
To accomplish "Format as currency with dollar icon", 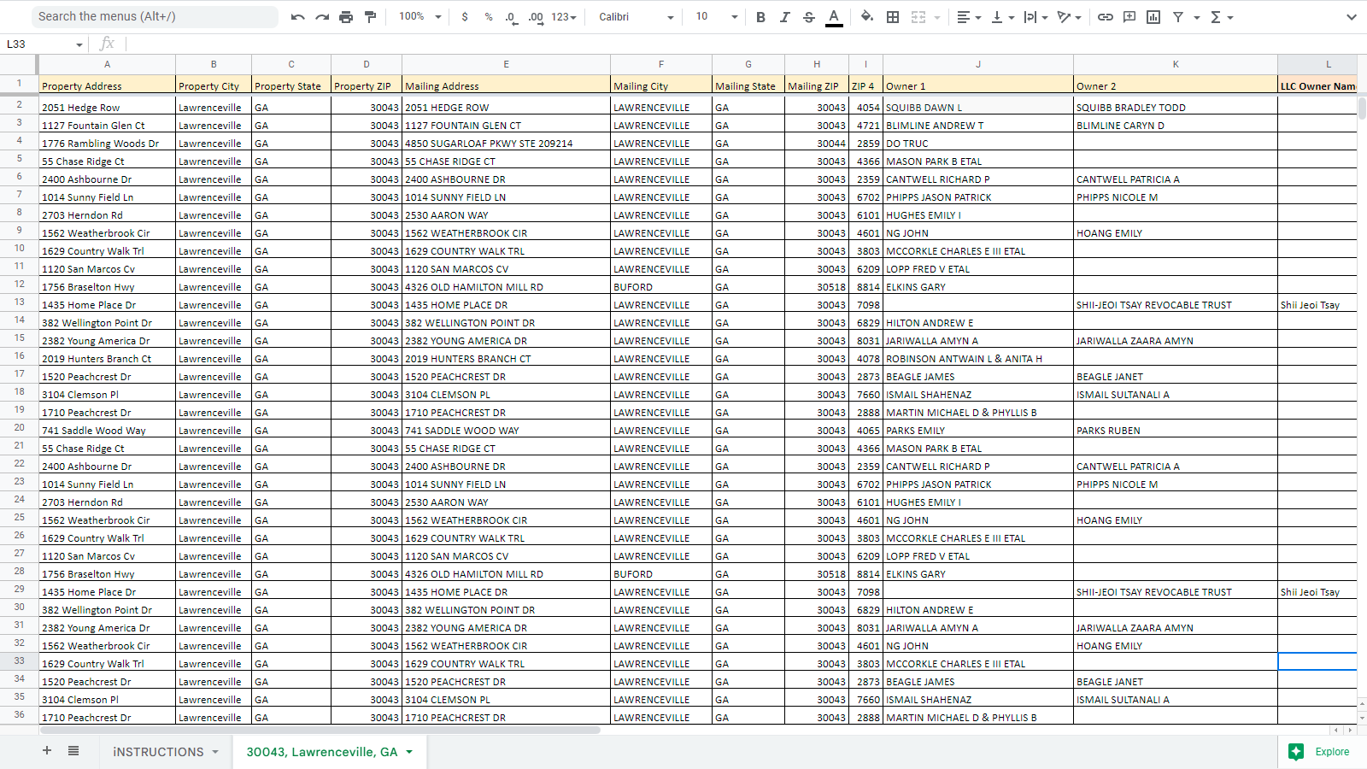I will point(465,17).
